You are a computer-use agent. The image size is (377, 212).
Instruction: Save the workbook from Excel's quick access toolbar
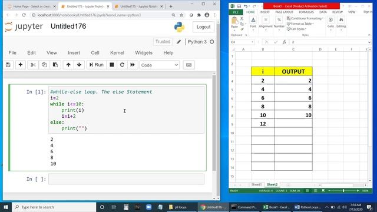click(239, 6)
